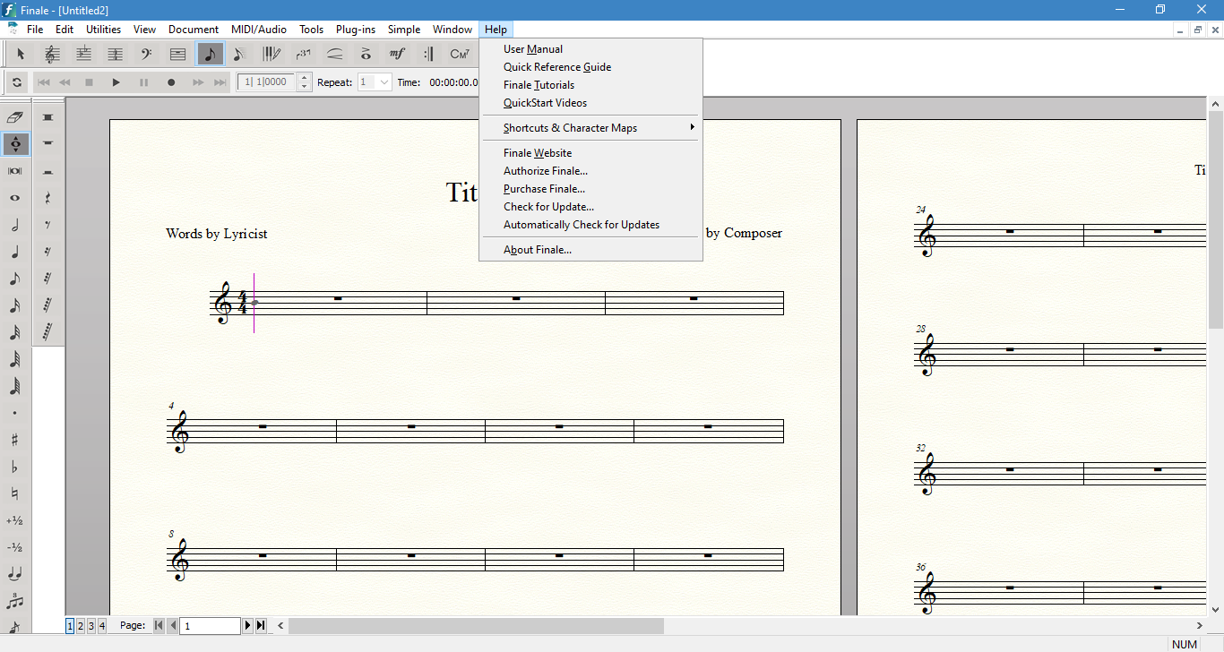Screen dimensions: 1224x652
Task: Click the horizontal scrollbar thumb
Action: (x=476, y=626)
